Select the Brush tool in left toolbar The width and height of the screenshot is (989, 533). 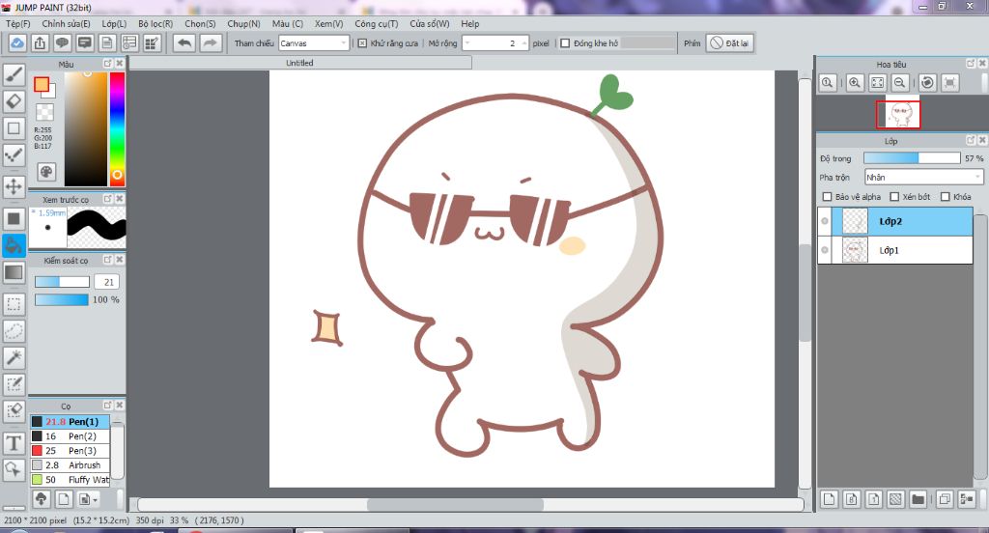14,74
